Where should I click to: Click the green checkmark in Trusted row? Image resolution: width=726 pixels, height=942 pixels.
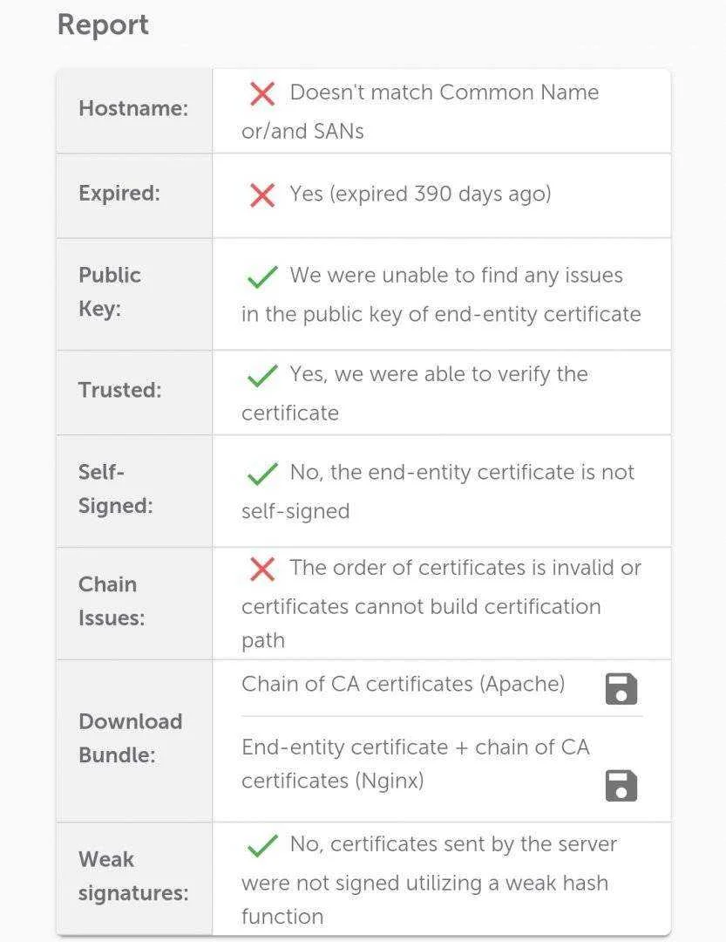coord(262,375)
